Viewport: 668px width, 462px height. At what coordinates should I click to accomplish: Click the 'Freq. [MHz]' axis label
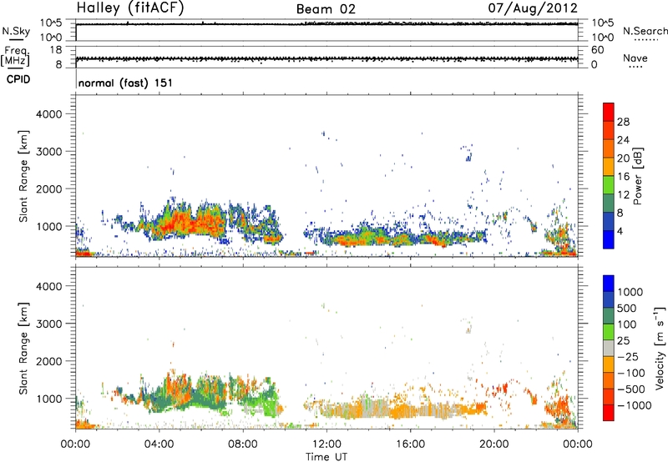click(16, 57)
